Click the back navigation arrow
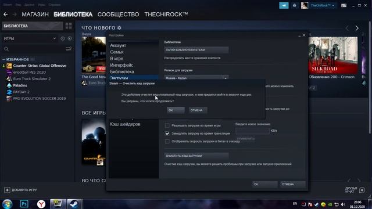Screen dimensions: 372x209 click(5, 15)
